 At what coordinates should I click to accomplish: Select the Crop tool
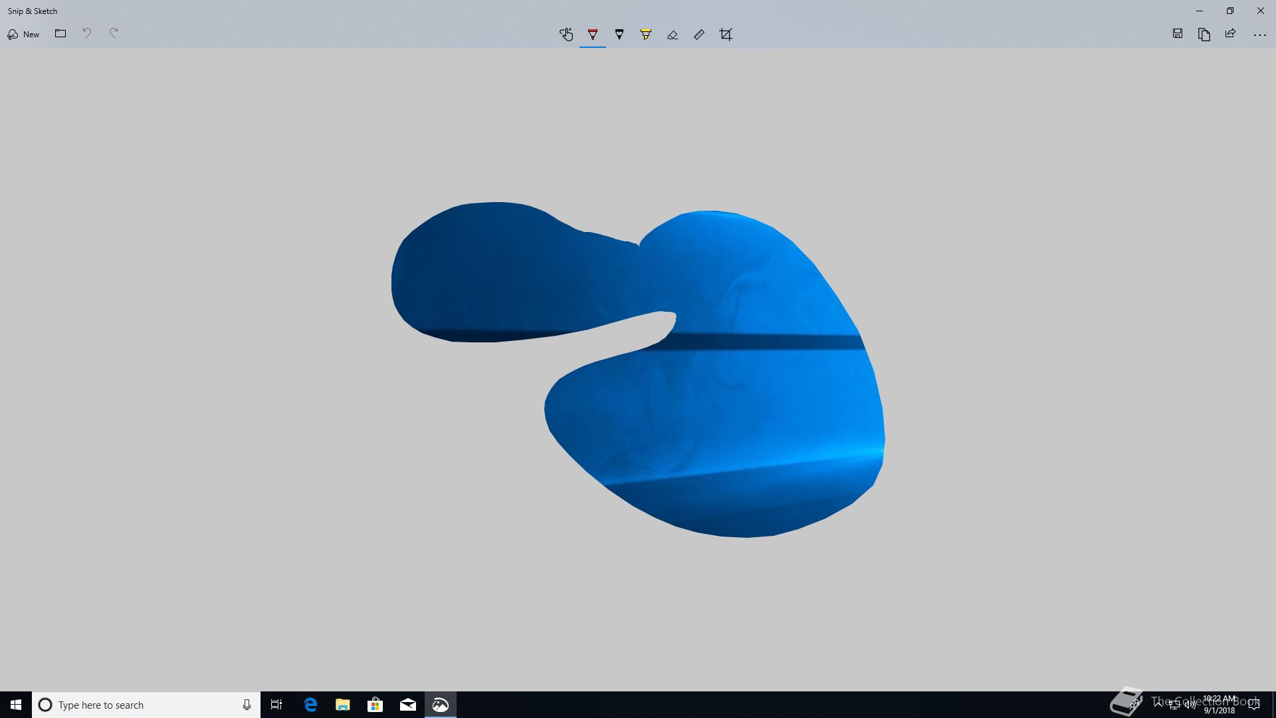[x=726, y=35]
